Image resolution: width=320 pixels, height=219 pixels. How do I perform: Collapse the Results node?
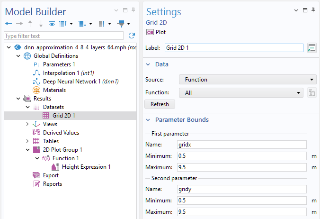18,99
